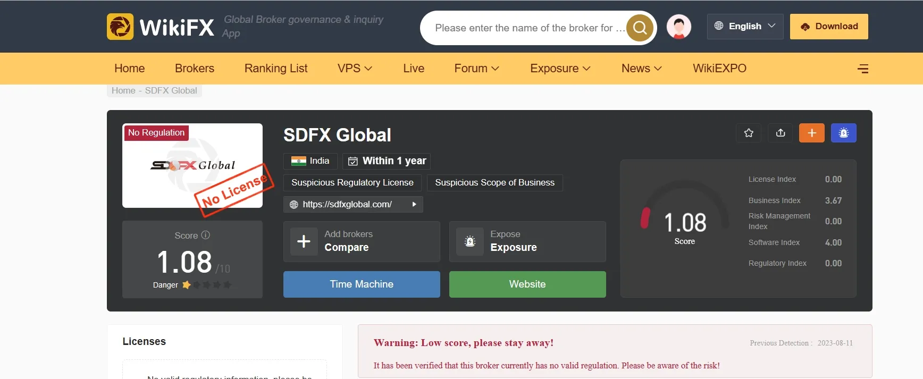Image resolution: width=923 pixels, height=379 pixels.
Task: Click the green Website button
Action: click(x=527, y=284)
